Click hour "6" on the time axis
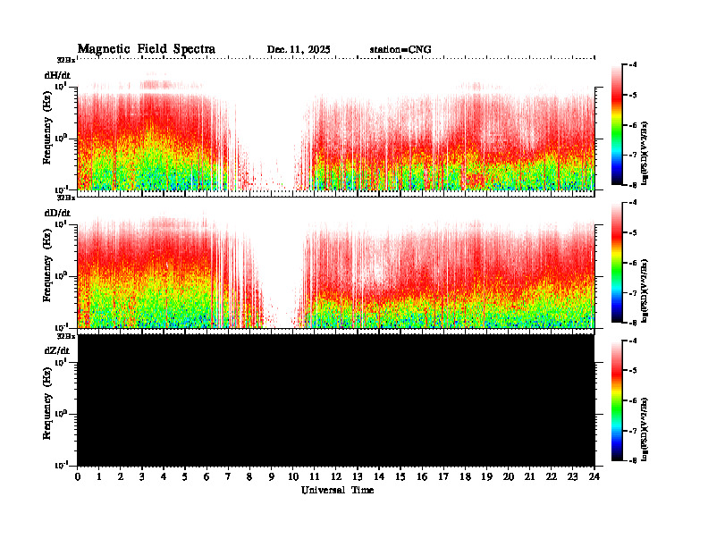The image size is (708, 547). click(x=206, y=476)
